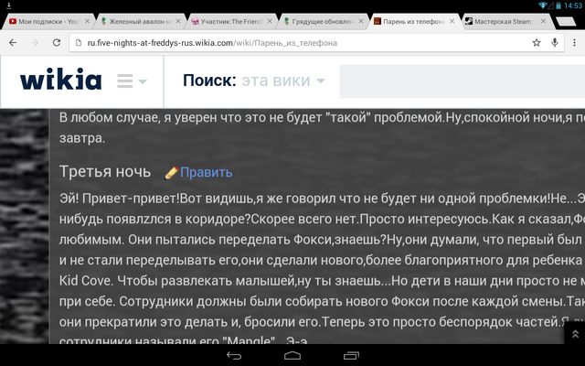This screenshot has height=366, width=585.
Task: Jump to page top with the double-chevron button
Action: pyautogui.click(x=575, y=333)
